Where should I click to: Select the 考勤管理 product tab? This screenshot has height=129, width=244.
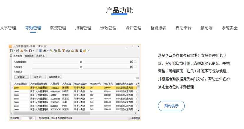point(33,28)
